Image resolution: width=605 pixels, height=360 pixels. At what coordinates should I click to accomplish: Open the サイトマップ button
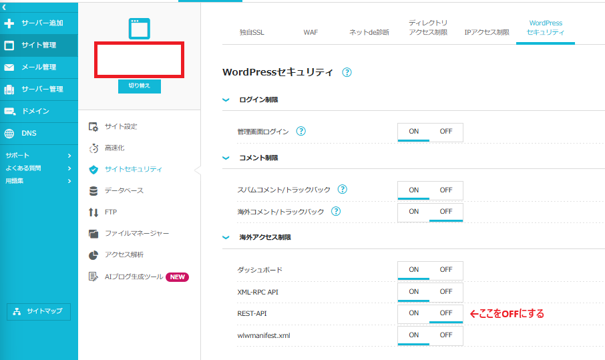(x=39, y=312)
